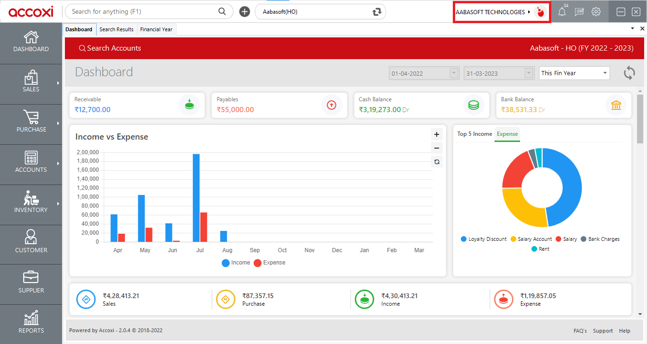The image size is (647, 344).
Task: Open the This Fin Year dropdown
Action: click(x=575, y=73)
